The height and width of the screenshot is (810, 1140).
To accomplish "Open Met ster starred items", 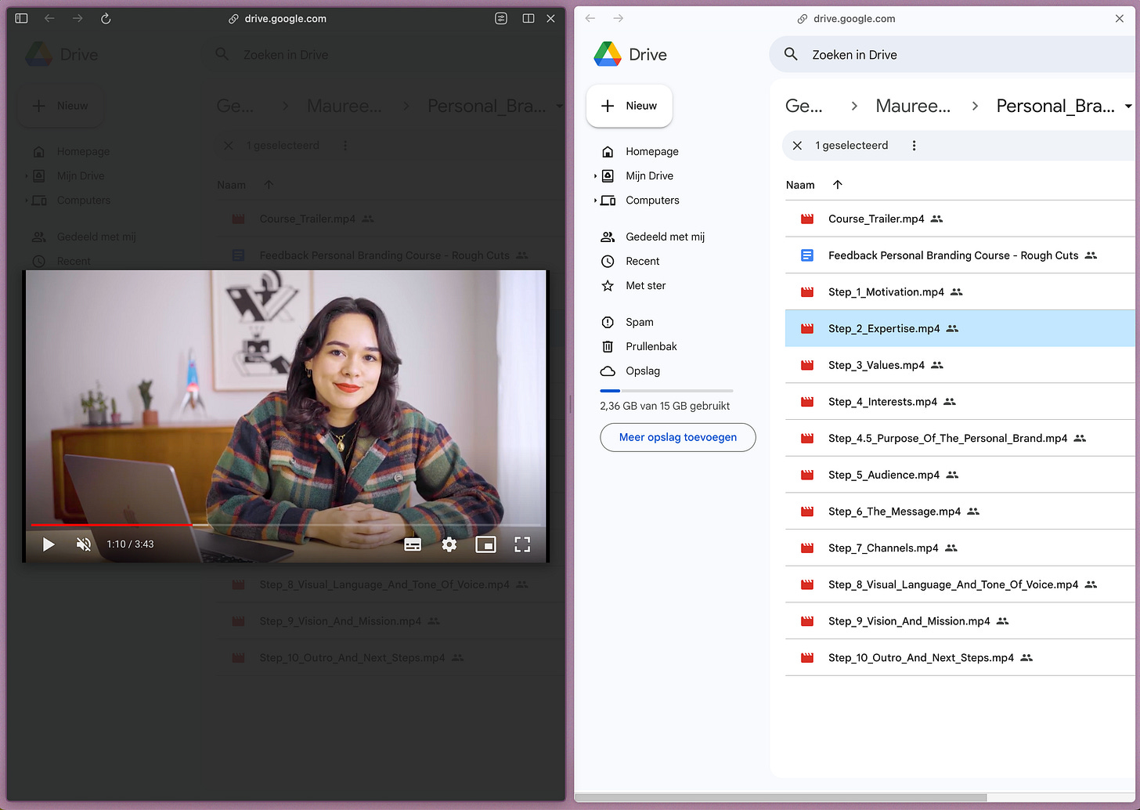I will pyautogui.click(x=645, y=285).
